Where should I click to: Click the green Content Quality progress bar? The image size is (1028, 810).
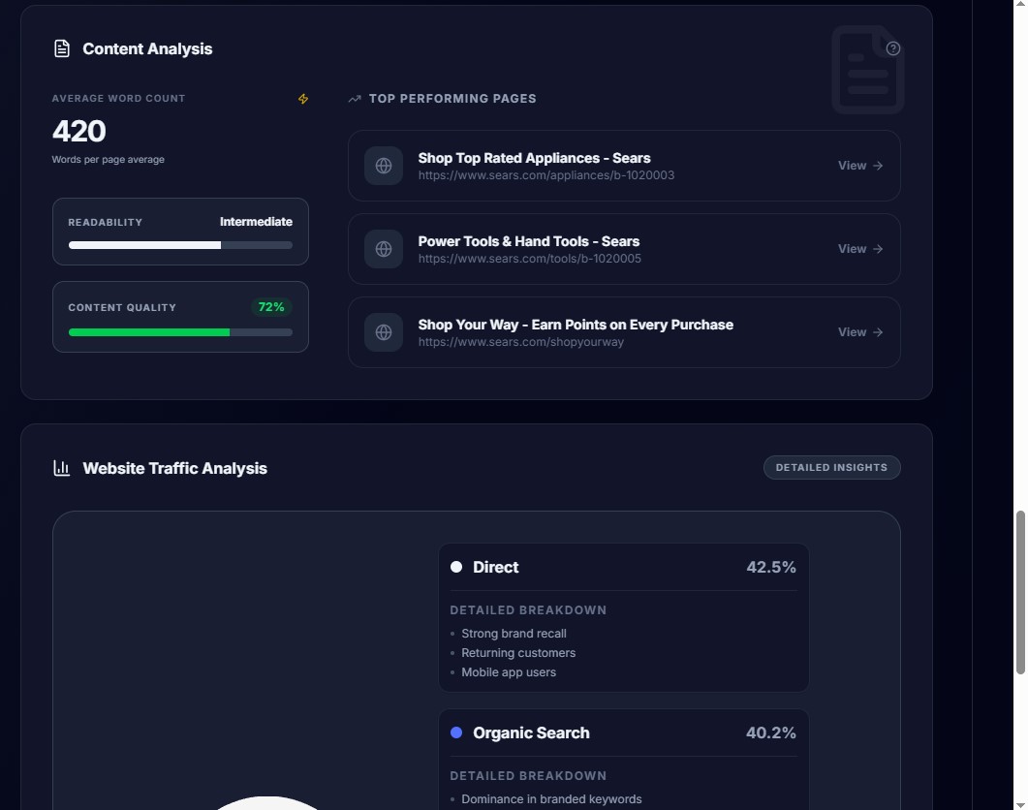click(180, 332)
